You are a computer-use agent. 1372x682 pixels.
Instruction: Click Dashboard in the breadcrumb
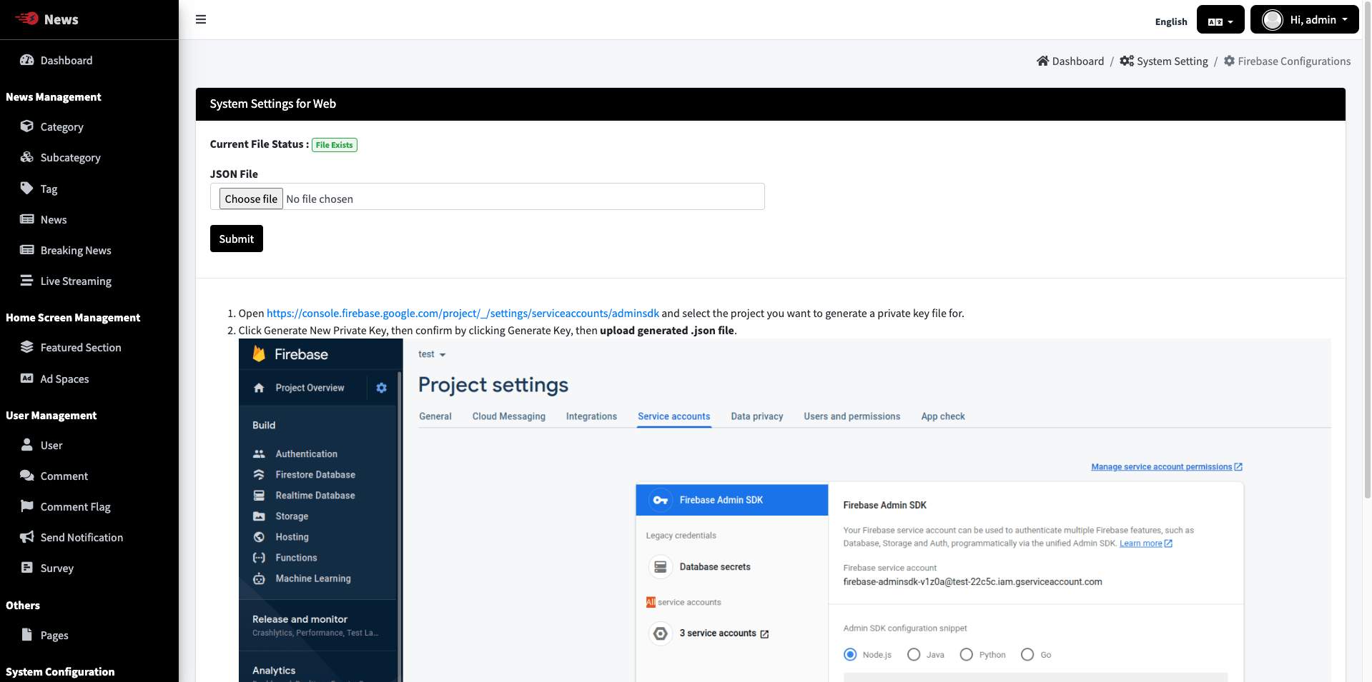pos(1077,61)
